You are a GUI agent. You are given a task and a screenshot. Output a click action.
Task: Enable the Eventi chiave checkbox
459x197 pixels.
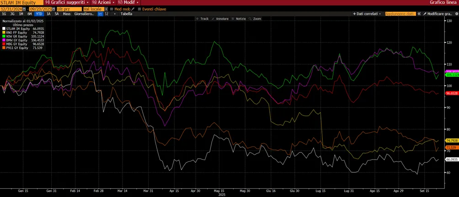tap(139, 9)
